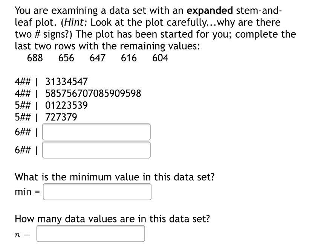Click the second 5## stem label
This screenshot has width=312, height=247.
[23, 117]
